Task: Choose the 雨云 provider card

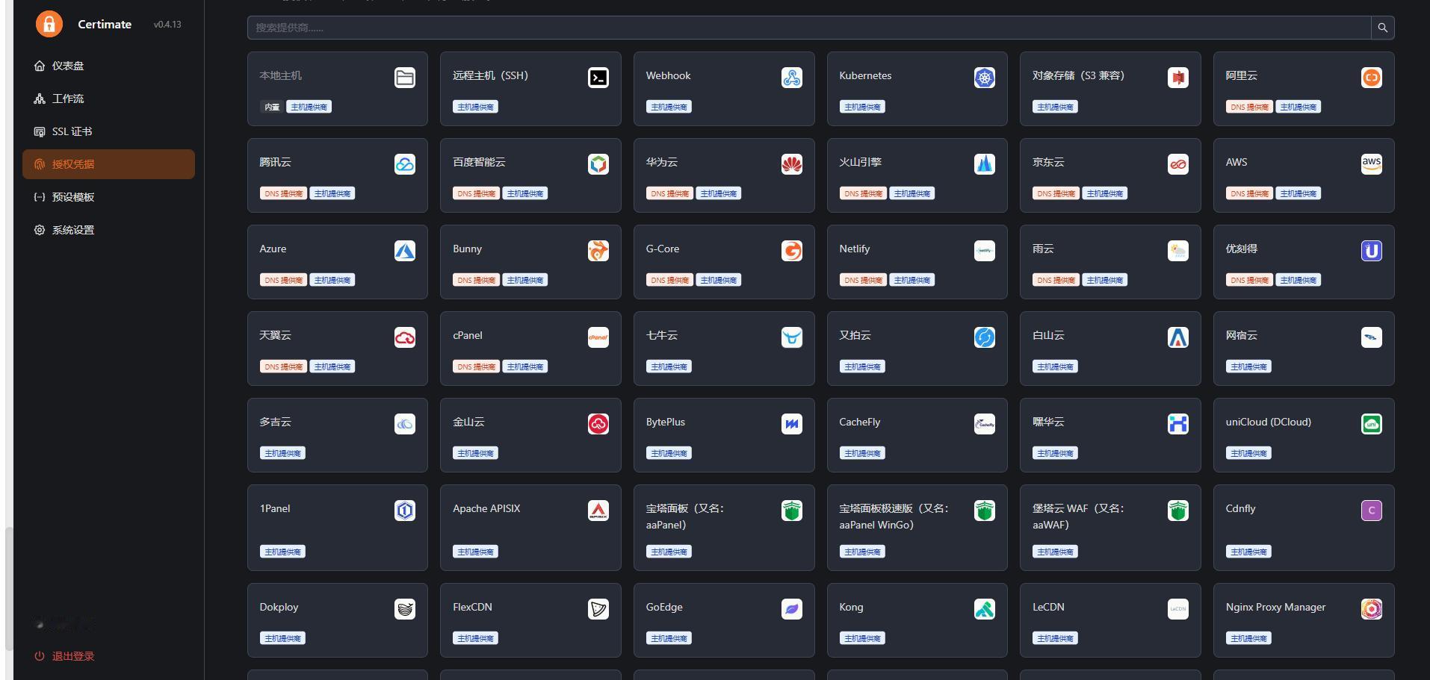Action: pyautogui.click(x=1110, y=262)
